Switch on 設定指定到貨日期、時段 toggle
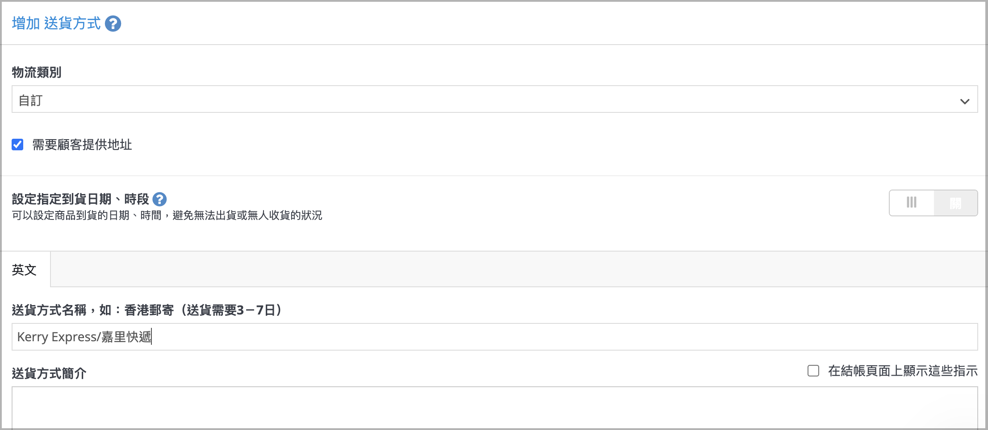 pyautogui.click(x=933, y=203)
